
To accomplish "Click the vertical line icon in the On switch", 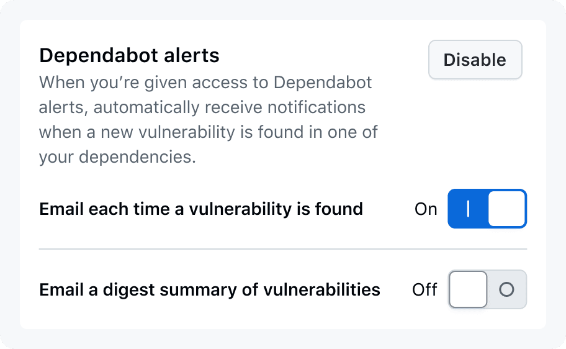I will [x=468, y=209].
